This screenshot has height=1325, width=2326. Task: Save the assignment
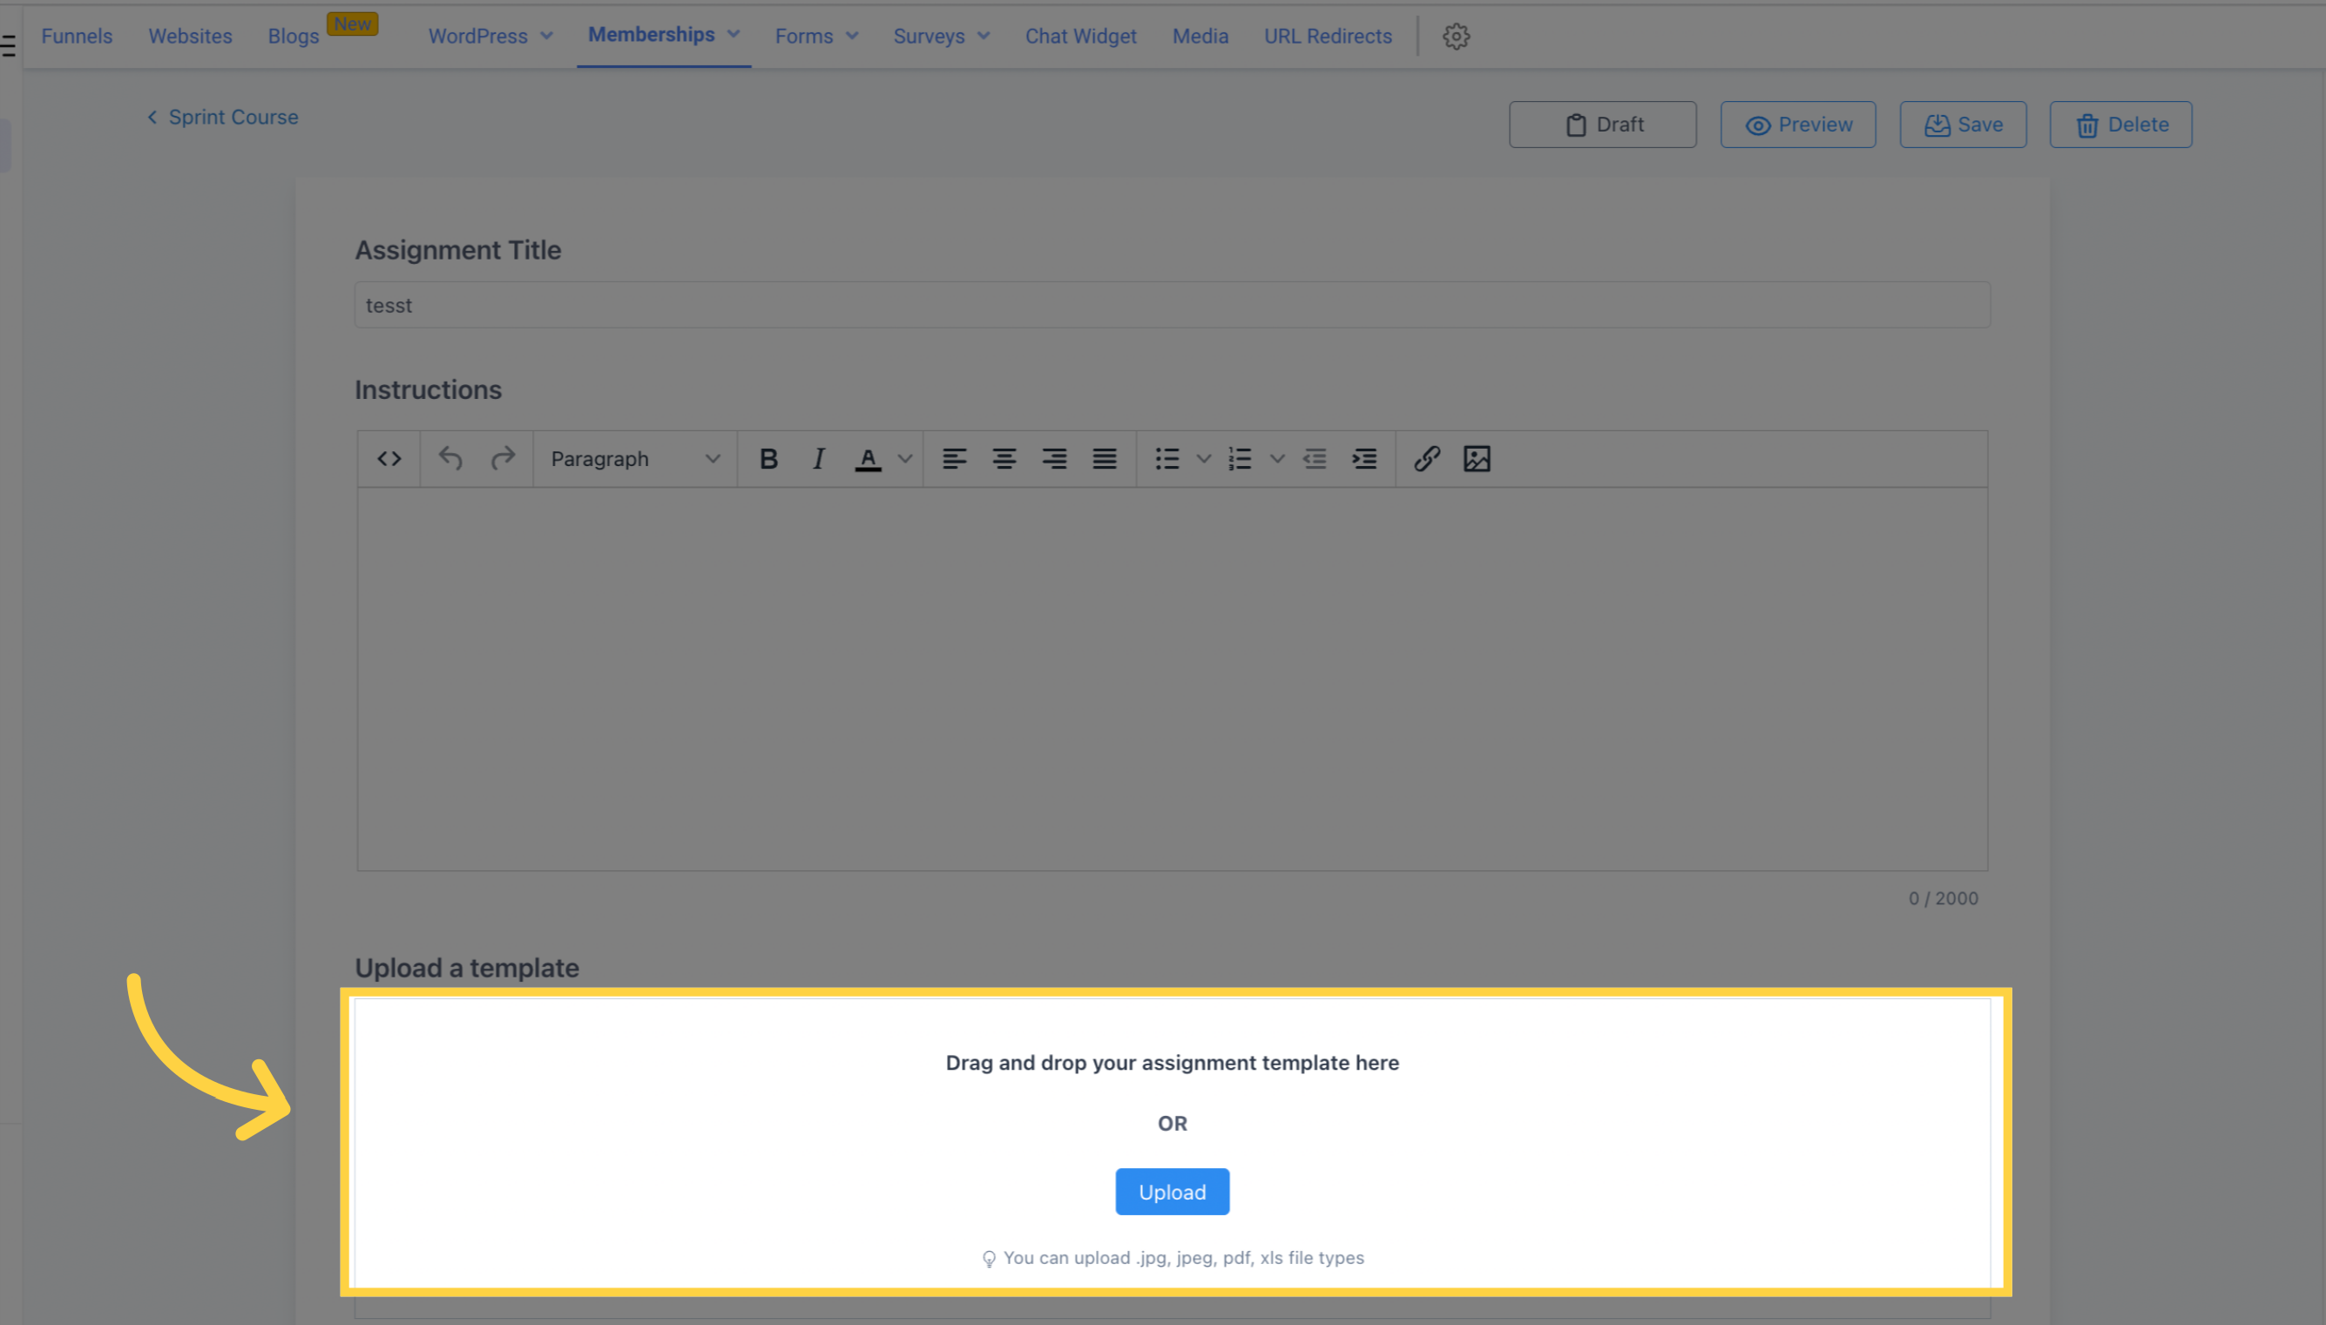pyautogui.click(x=1962, y=125)
